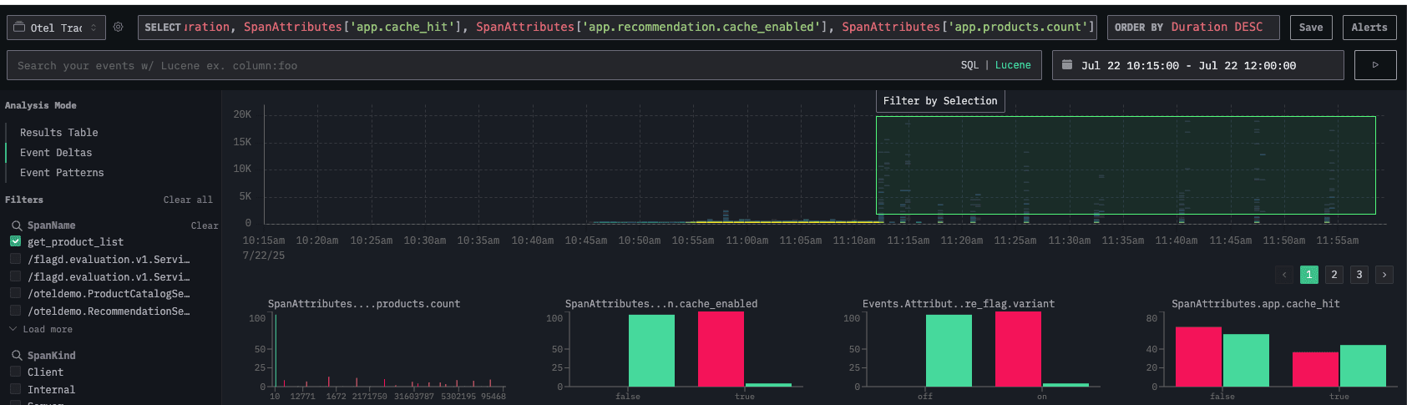This screenshot has width=1407, height=405.
Task: Click the Save button
Action: pos(1310,28)
